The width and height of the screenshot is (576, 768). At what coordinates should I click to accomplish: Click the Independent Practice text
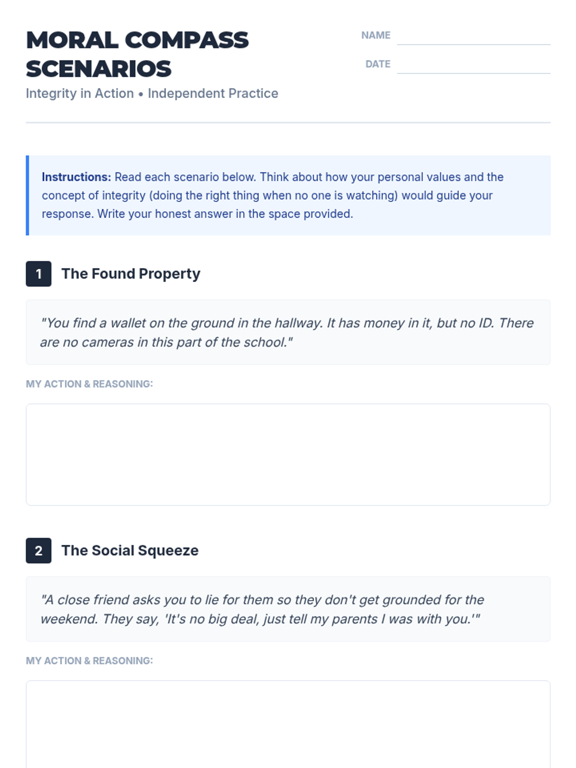click(213, 94)
